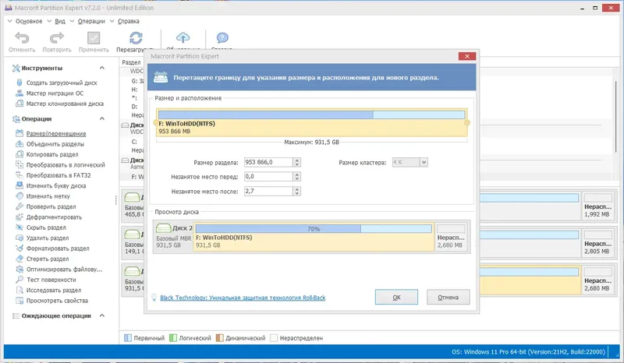
Task: Click the Размер раздела input field
Action: point(268,162)
